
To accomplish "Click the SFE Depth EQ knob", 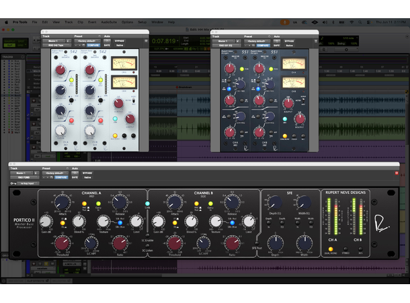I will 275,203.
